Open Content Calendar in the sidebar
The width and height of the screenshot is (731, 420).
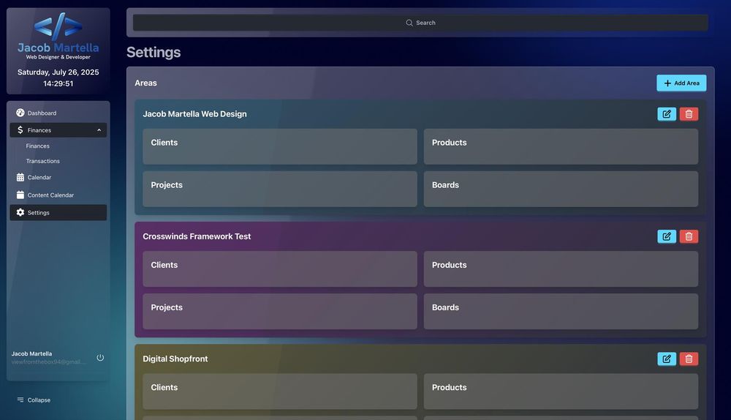point(58,195)
